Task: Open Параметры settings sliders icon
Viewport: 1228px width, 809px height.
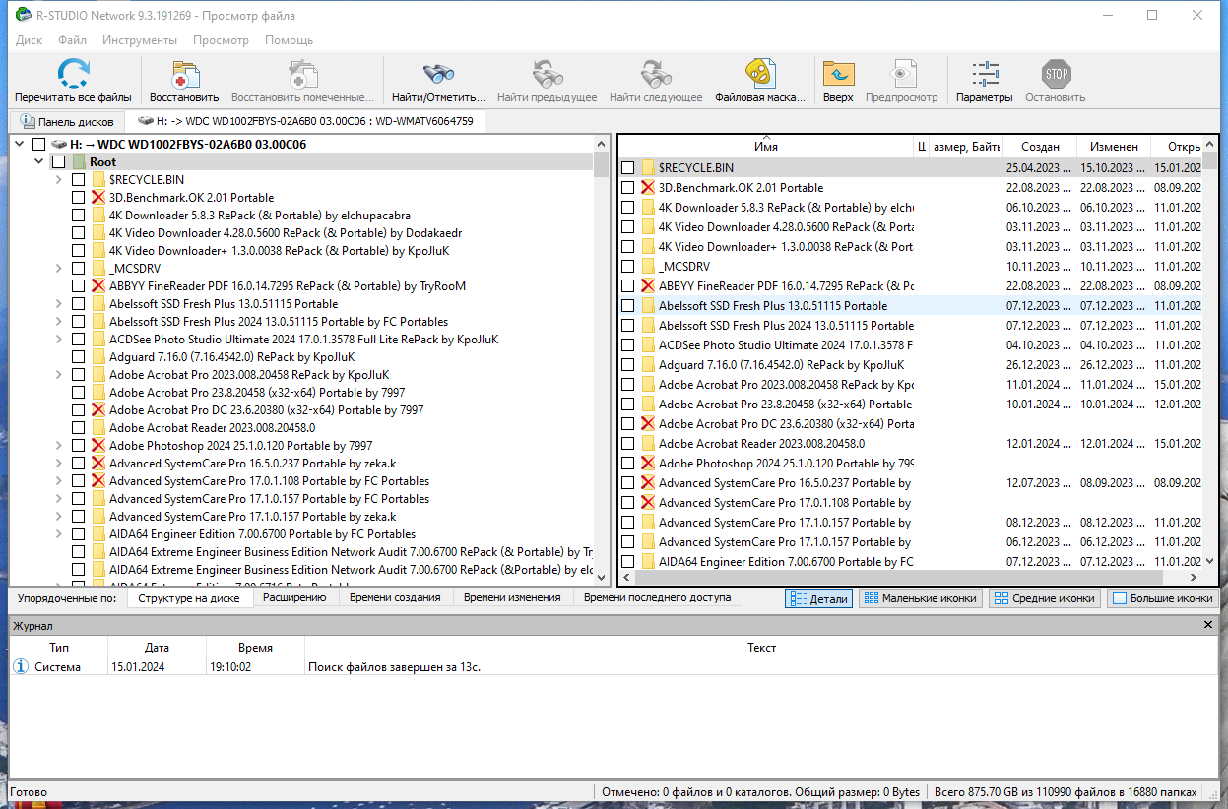Action: (984, 74)
